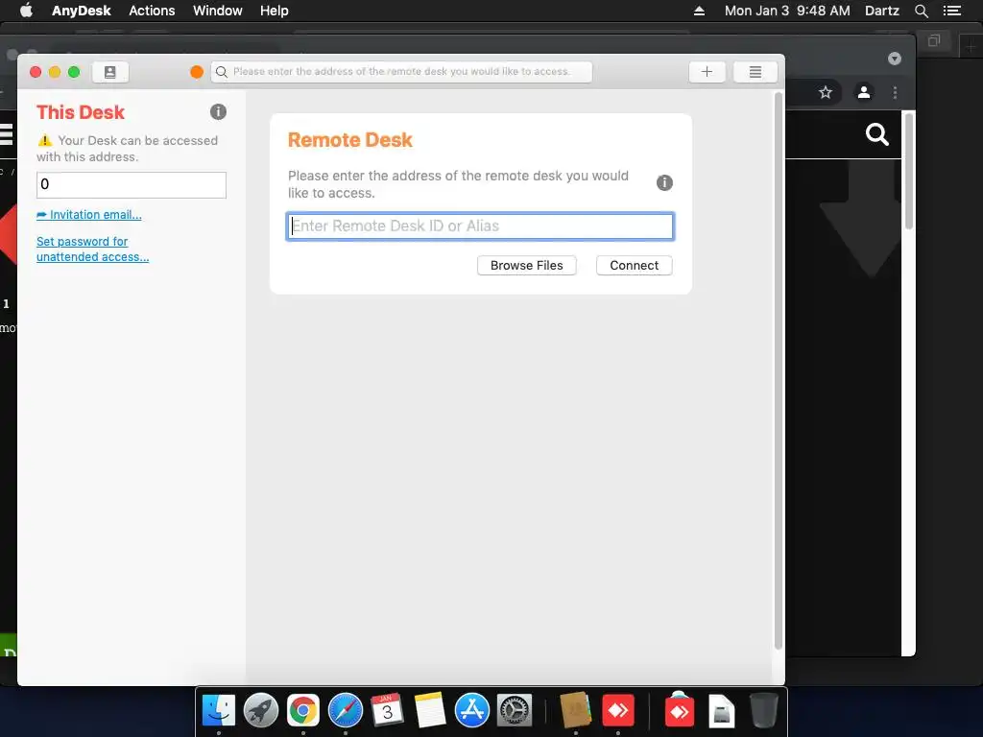Open the AnyDesk installer disk icon in Dock
Screen dimensions: 983x737
(679, 710)
